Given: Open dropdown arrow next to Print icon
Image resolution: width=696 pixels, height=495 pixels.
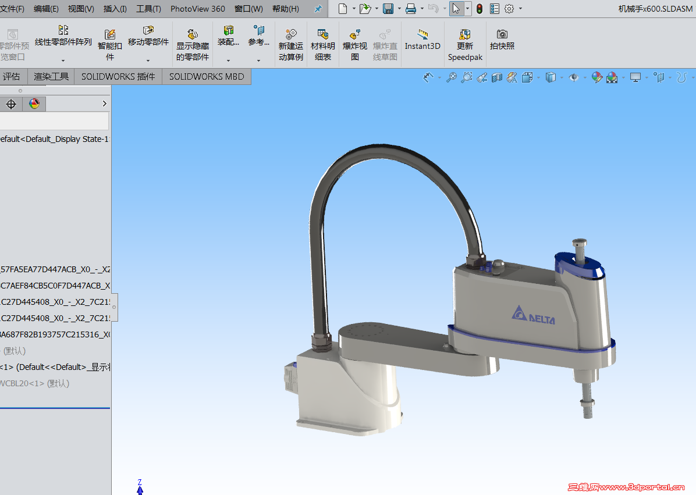Looking at the screenshot, I should [422, 8].
